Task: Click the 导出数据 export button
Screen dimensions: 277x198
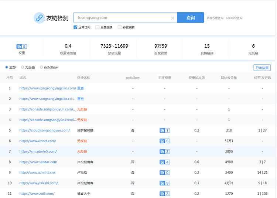Action: tap(262, 68)
